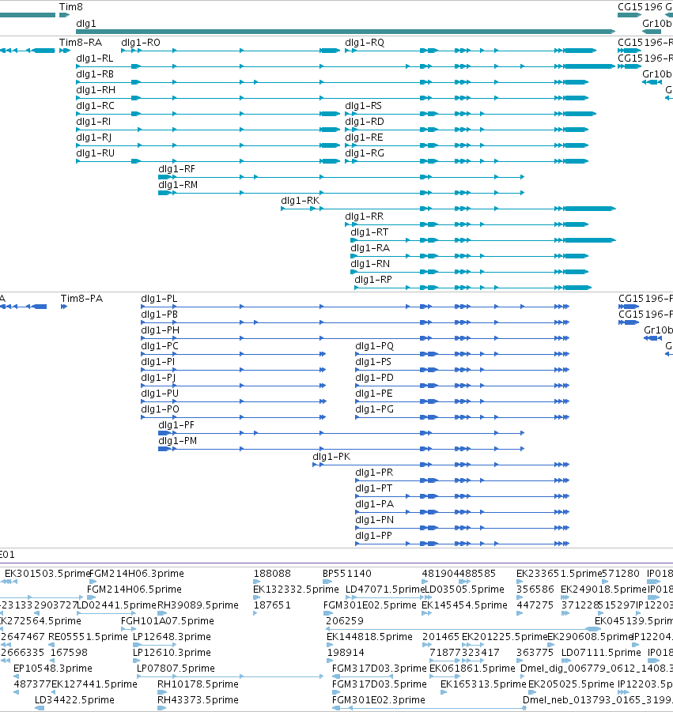Select the dlg1-PK protein label
The image size is (673, 712).
click(331, 457)
